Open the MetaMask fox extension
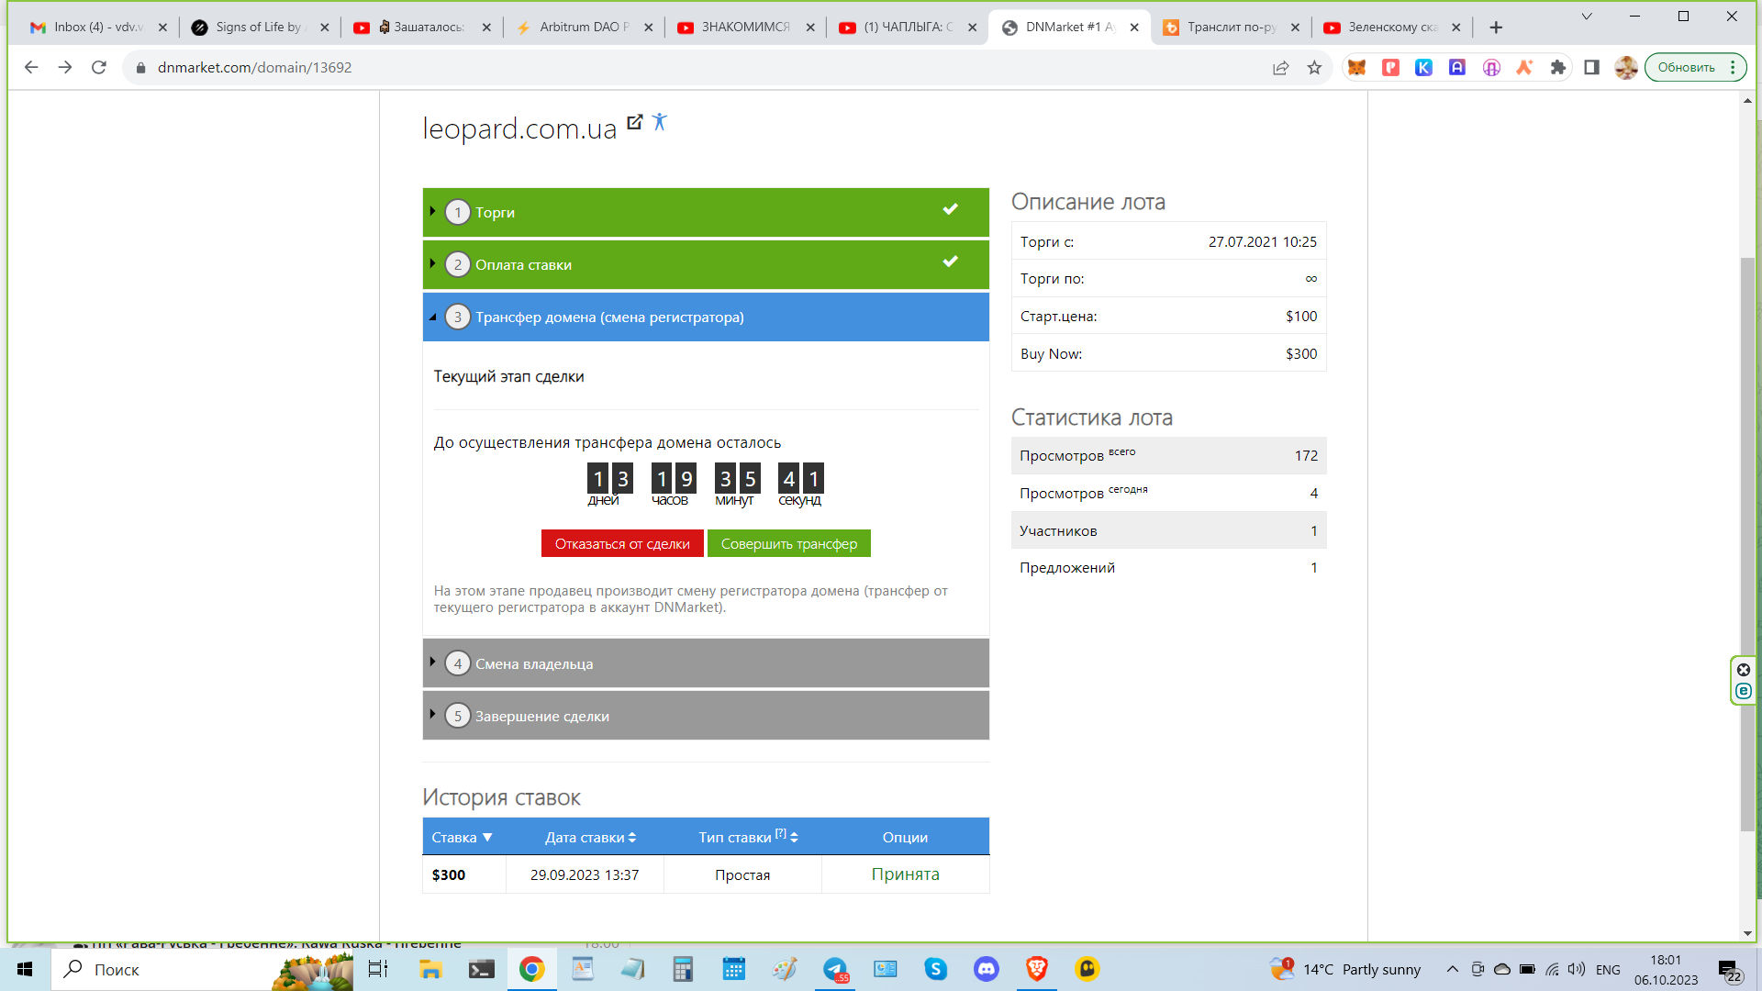The width and height of the screenshot is (1762, 991). (x=1356, y=67)
